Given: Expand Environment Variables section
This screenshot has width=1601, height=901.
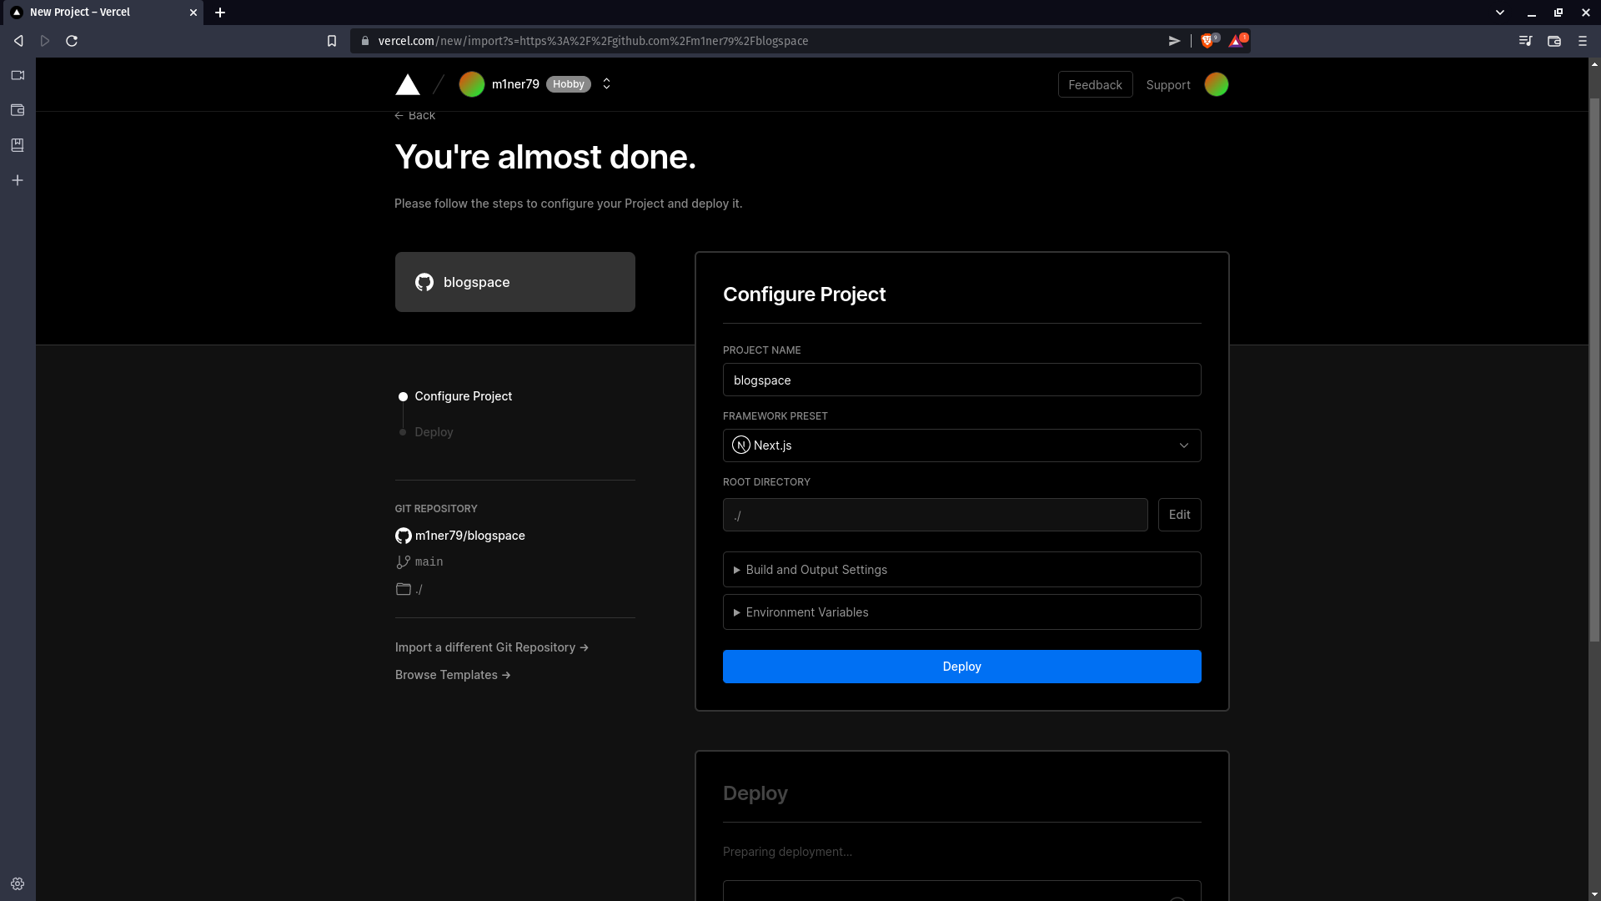Looking at the screenshot, I should [961, 612].
